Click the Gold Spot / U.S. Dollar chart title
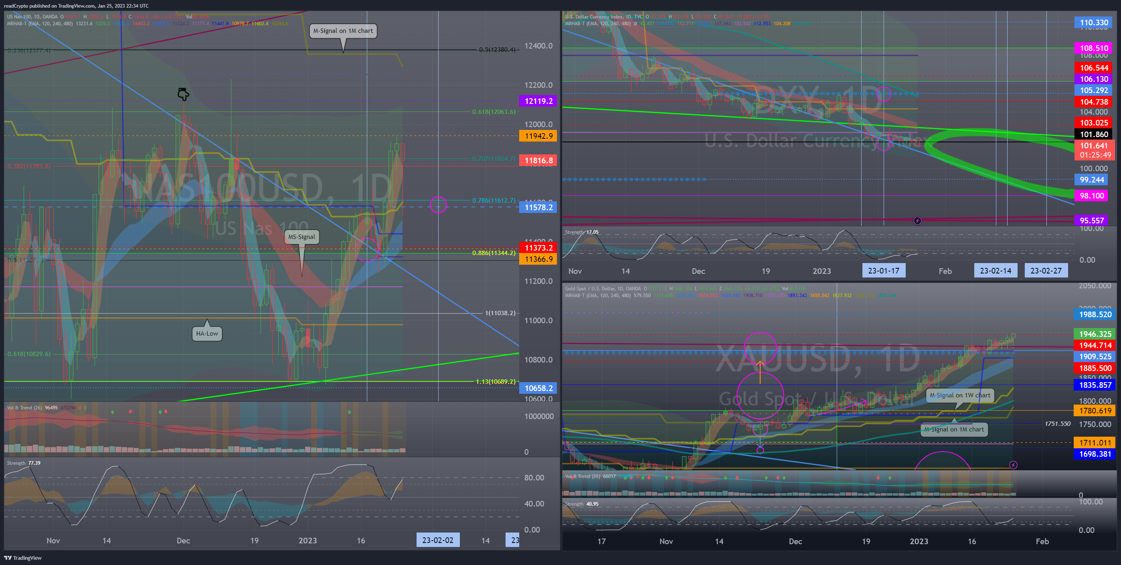Image resolution: width=1121 pixels, height=565 pixels. coord(603,288)
